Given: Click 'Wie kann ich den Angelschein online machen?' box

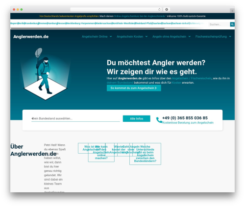Looking at the screenshot, I should click(101, 152).
